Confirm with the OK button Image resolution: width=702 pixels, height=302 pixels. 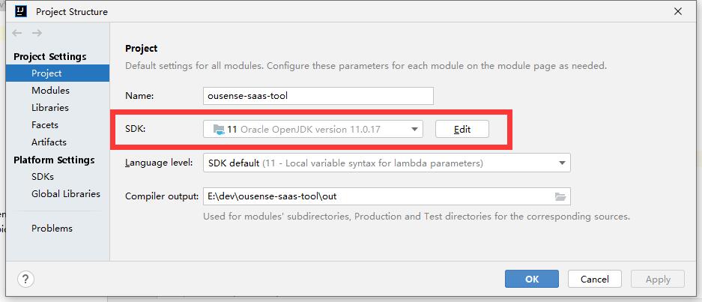coord(531,279)
